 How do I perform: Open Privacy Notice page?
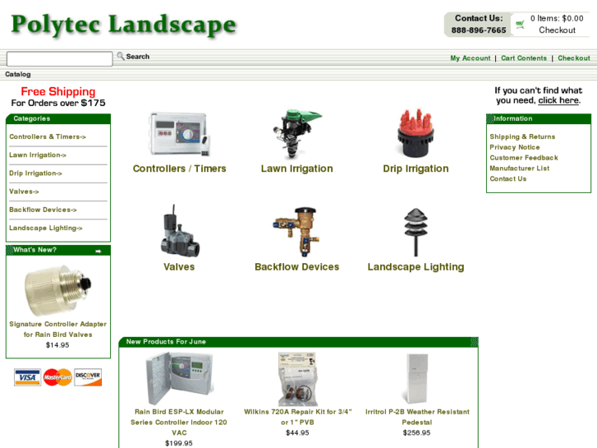[x=514, y=147]
